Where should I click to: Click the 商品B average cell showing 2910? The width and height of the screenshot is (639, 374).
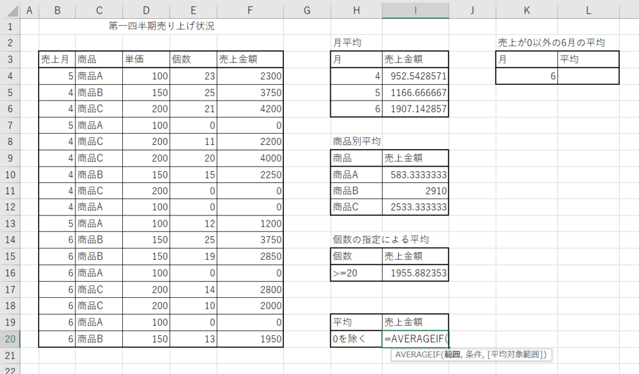point(415,190)
